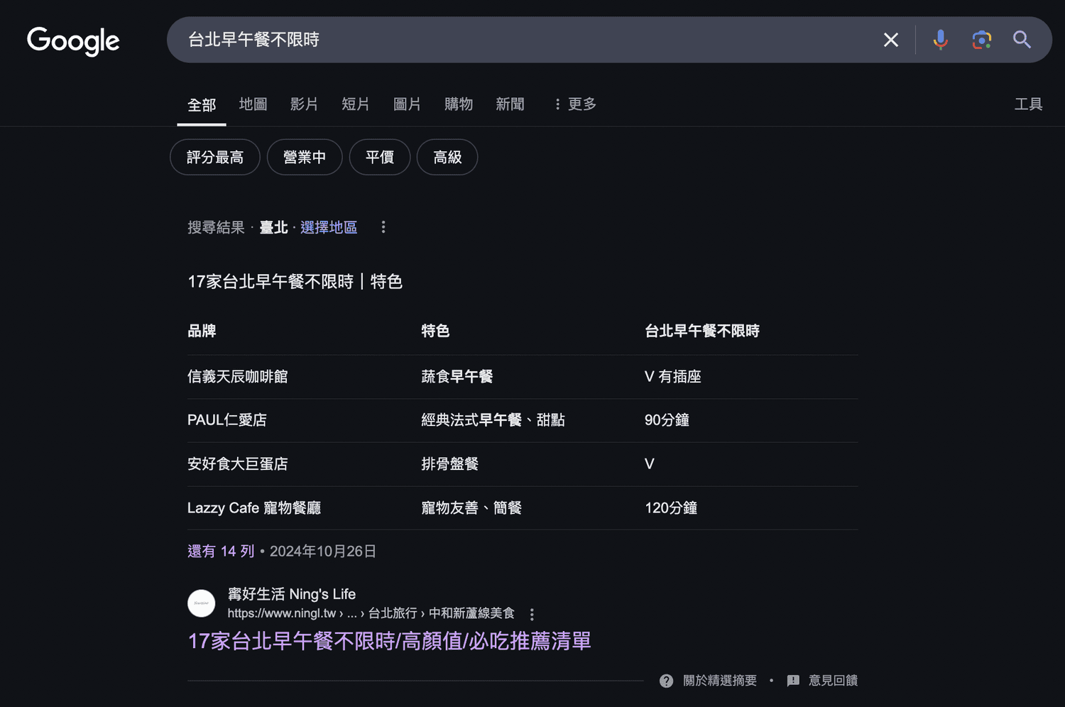Viewport: 1065px width, 707px height.
Task: Open the 工具 options
Action: (x=1028, y=104)
